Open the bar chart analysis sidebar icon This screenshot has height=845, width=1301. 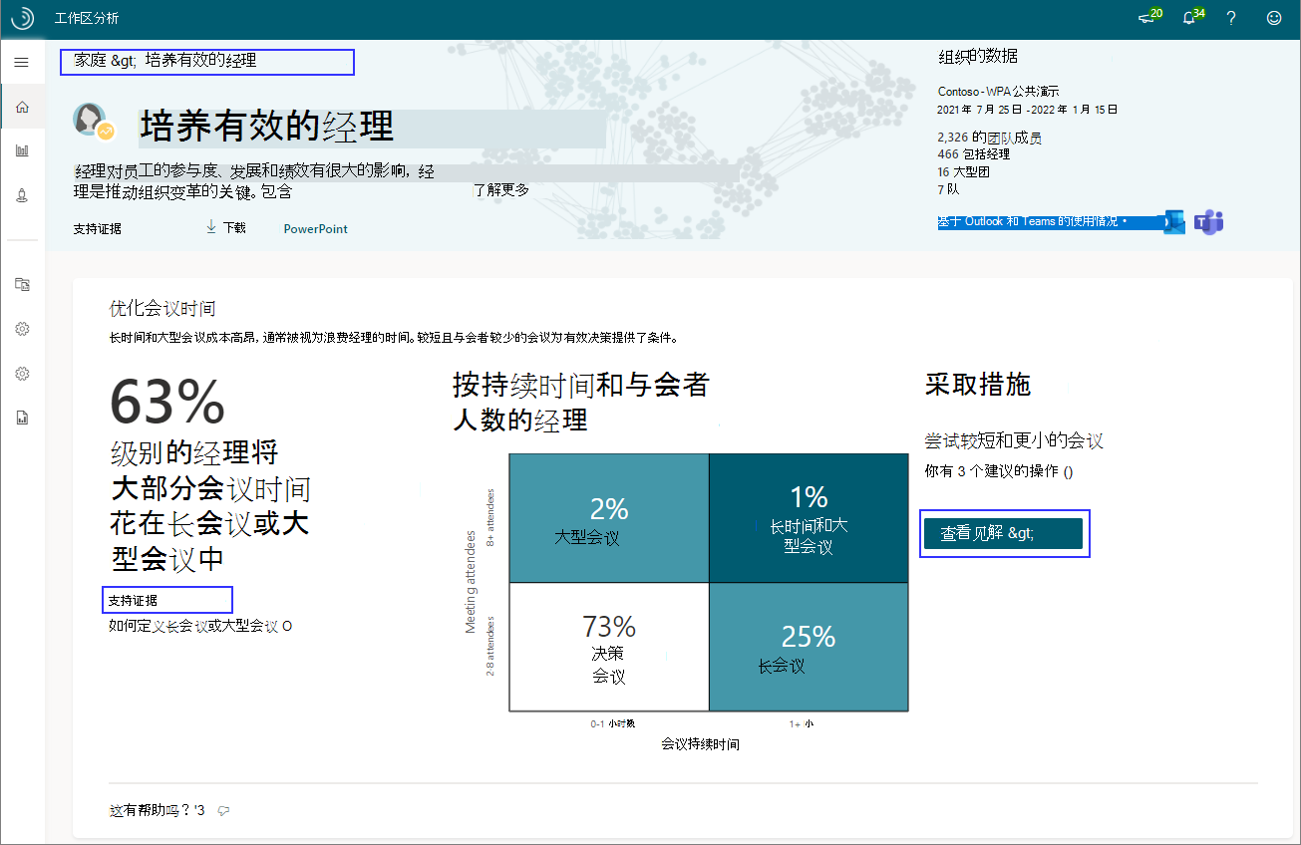click(22, 150)
